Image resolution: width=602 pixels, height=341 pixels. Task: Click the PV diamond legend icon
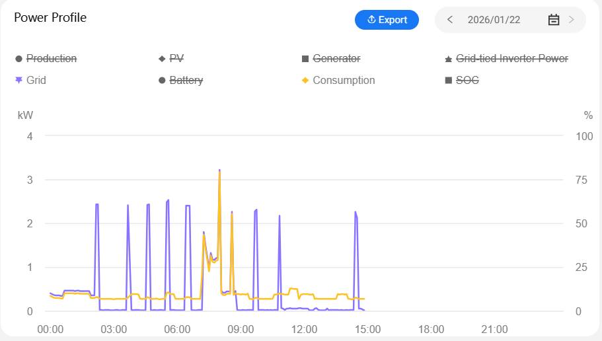coord(162,59)
